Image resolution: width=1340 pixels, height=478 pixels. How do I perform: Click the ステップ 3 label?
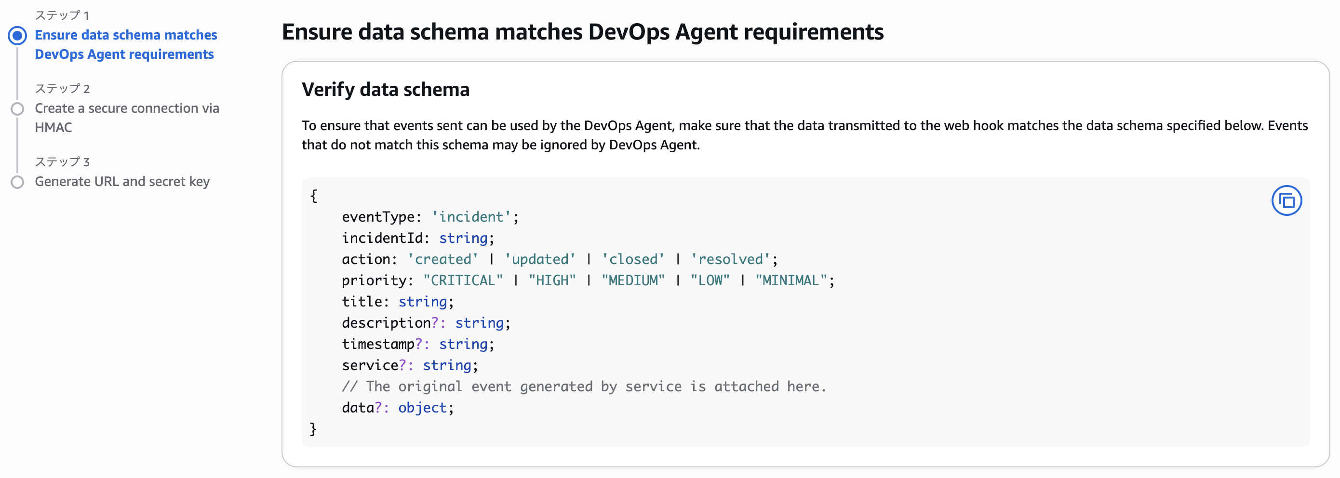63,162
